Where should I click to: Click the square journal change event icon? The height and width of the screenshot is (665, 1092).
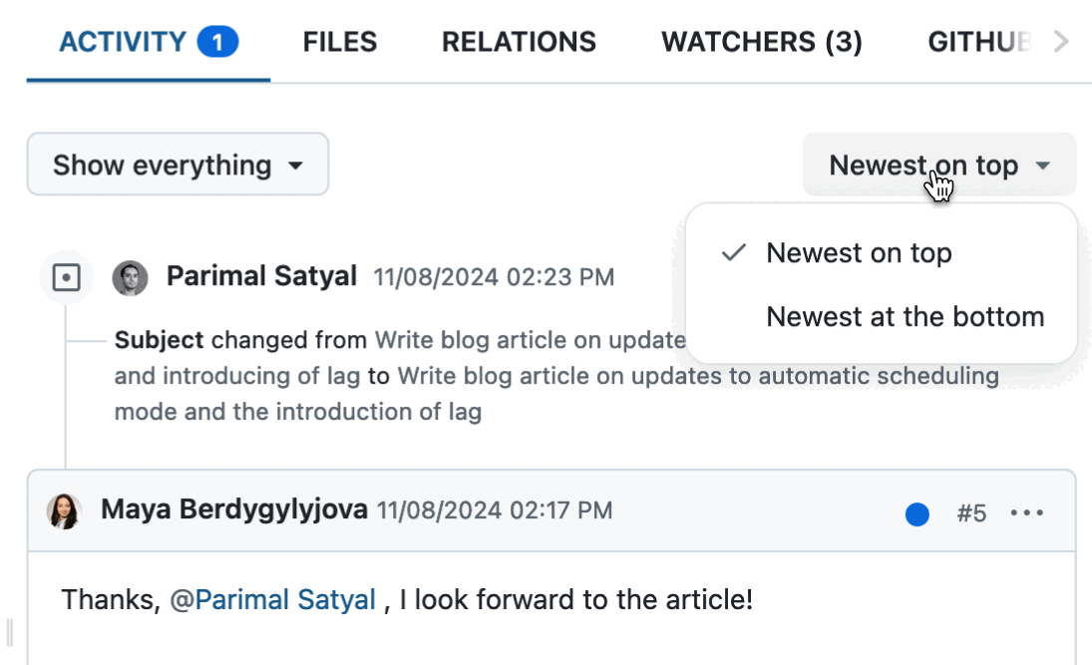point(67,277)
